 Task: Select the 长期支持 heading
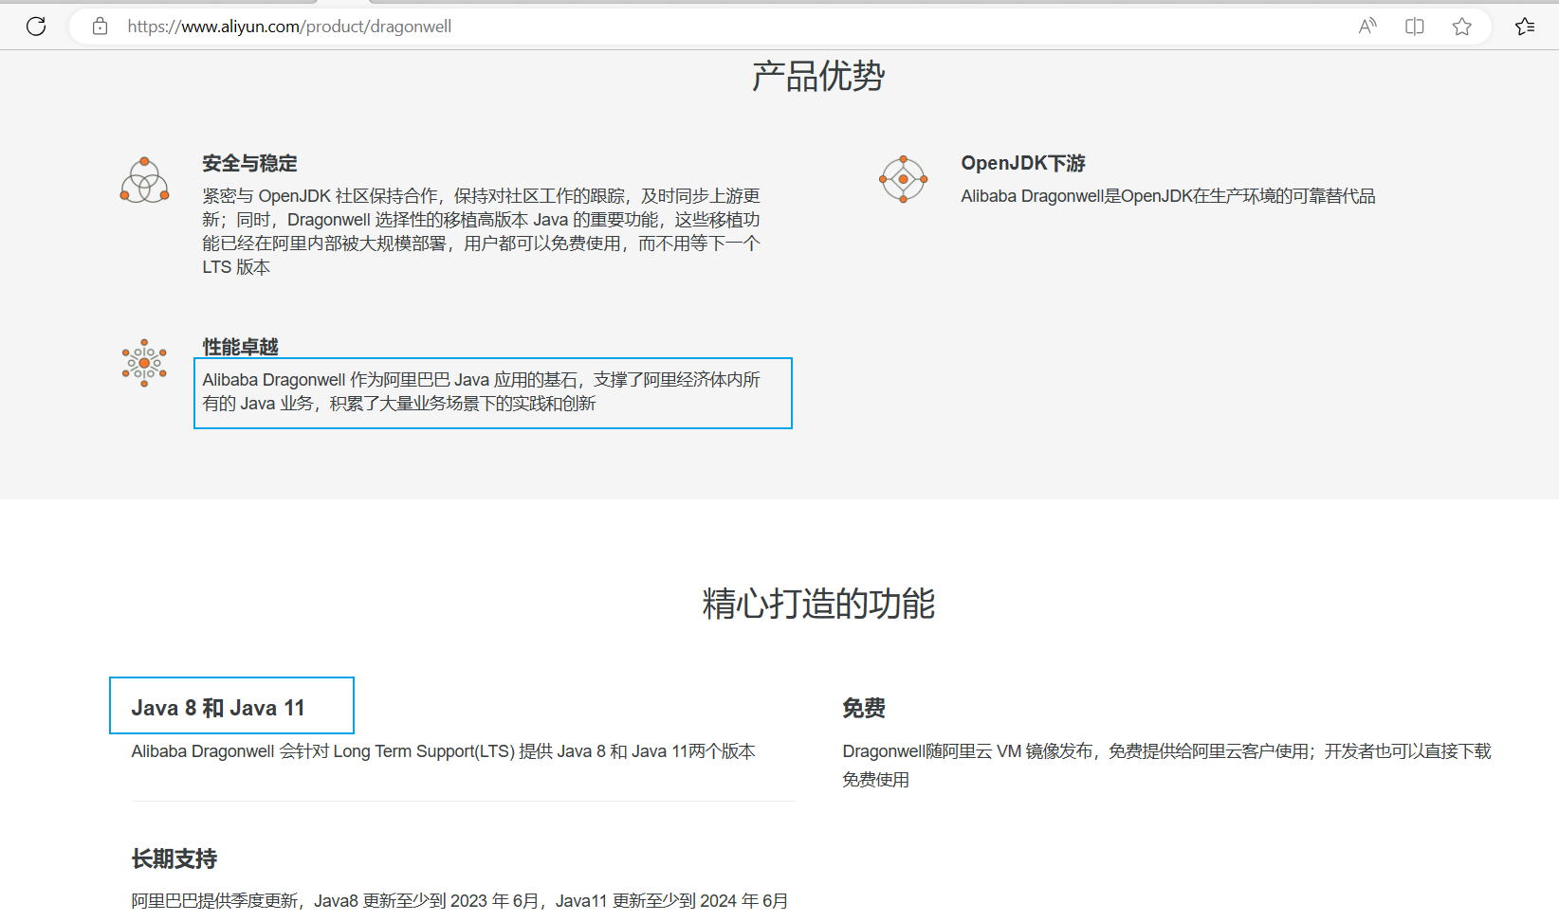(174, 859)
